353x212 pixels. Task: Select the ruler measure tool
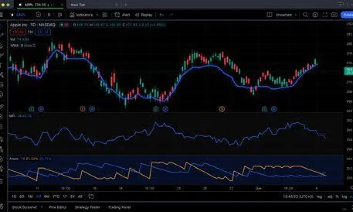click(x=1, y=106)
